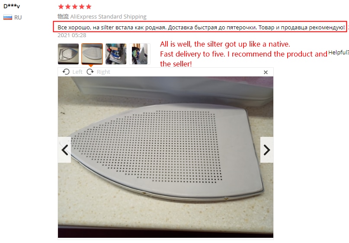Open the first review thumbnail

(68, 54)
